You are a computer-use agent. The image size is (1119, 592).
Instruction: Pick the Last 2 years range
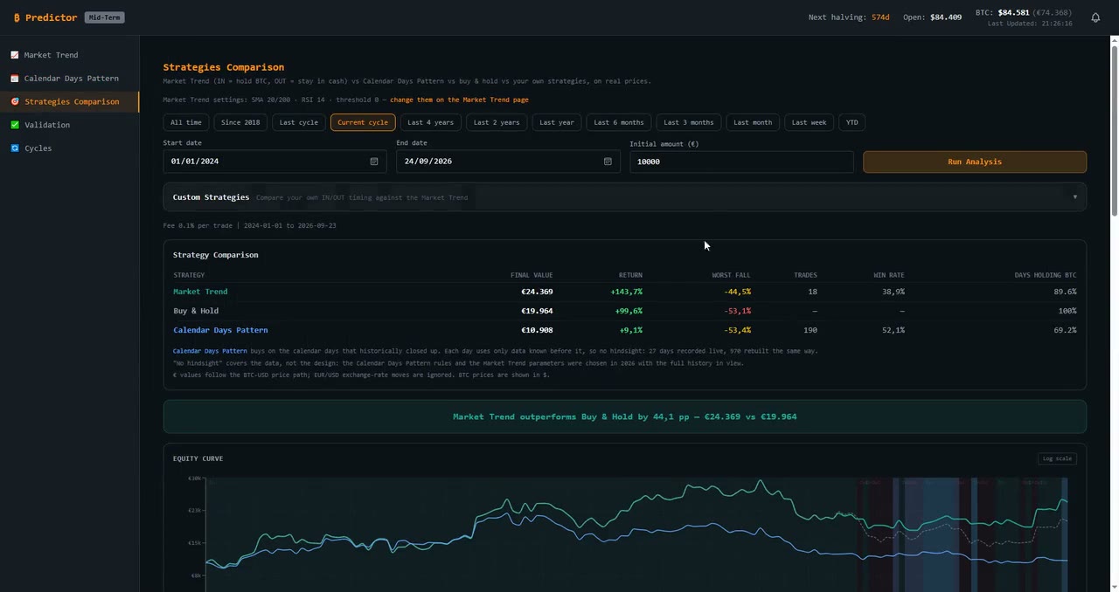pos(497,122)
